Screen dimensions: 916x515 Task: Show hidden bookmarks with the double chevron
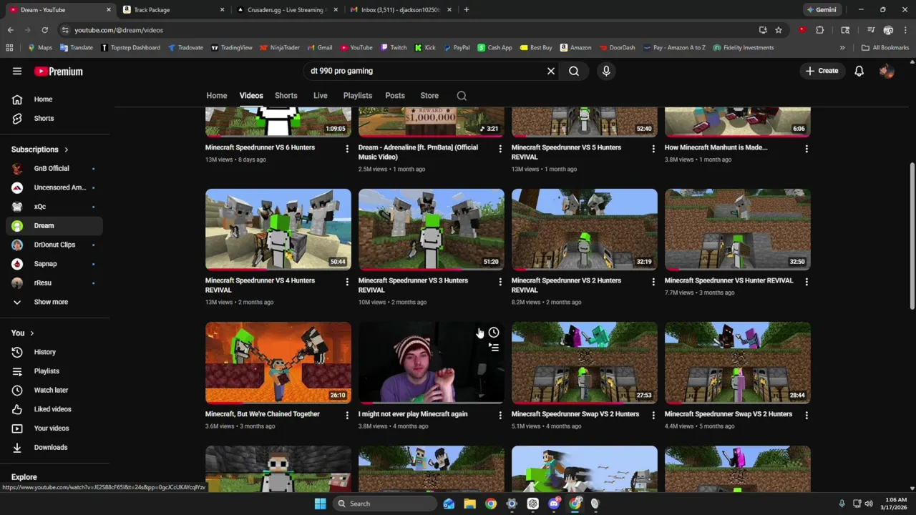(x=842, y=48)
